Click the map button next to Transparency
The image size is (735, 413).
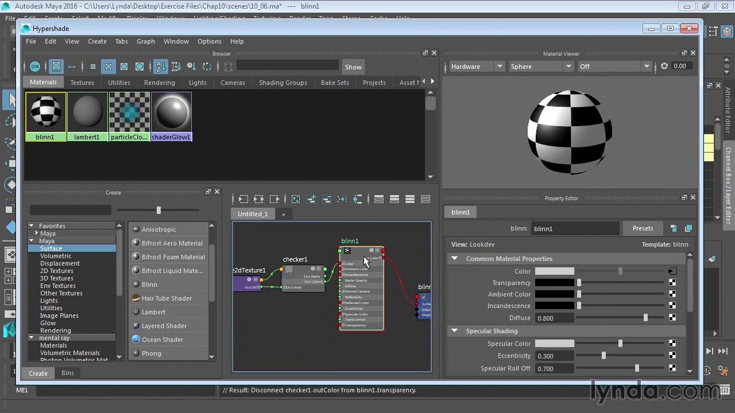[x=672, y=283]
